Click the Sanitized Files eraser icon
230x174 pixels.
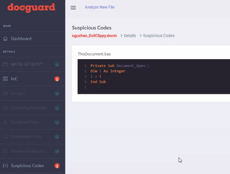[x=5, y=122]
